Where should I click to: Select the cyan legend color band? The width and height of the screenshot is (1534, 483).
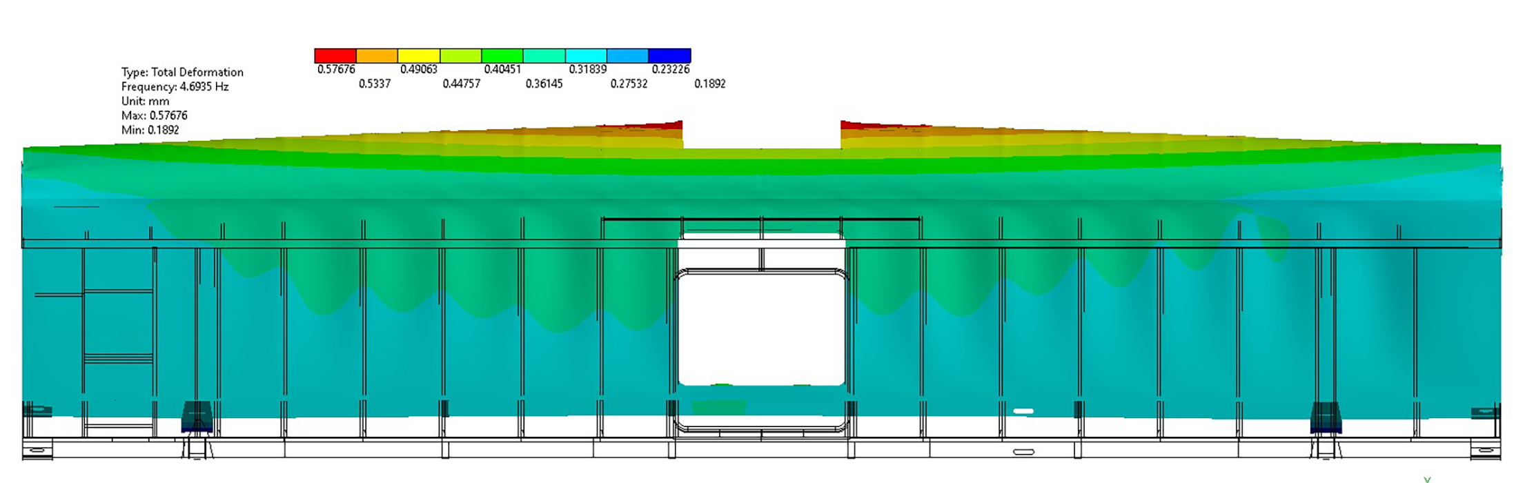[586, 56]
